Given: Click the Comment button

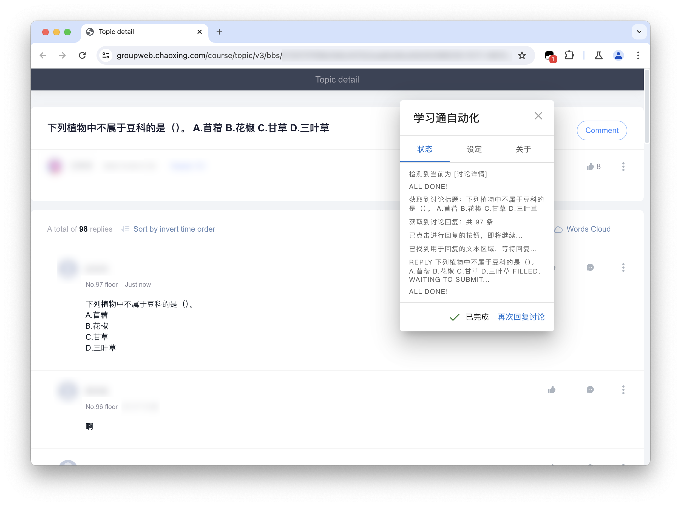Looking at the screenshot, I should tap(602, 130).
